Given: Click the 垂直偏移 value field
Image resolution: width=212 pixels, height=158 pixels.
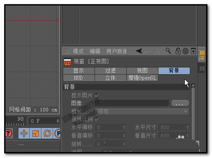Looking at the screenshot, I should (x=109, y=135).
